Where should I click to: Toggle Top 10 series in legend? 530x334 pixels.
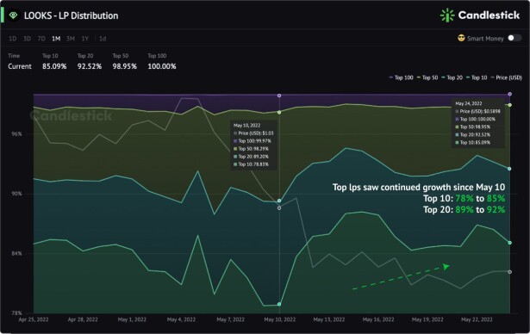477,77
